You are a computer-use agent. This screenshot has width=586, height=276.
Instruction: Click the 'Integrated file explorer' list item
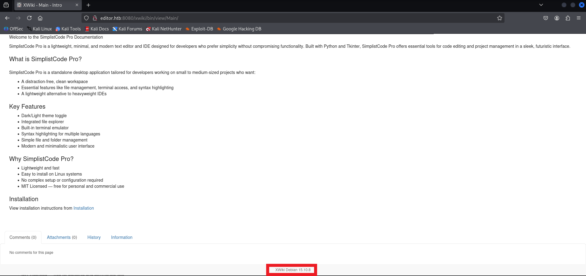pos(42,122)
